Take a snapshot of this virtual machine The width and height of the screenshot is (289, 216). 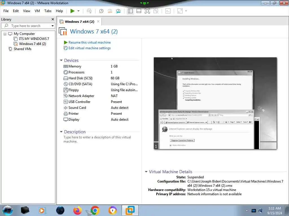[x=101, y=11]
